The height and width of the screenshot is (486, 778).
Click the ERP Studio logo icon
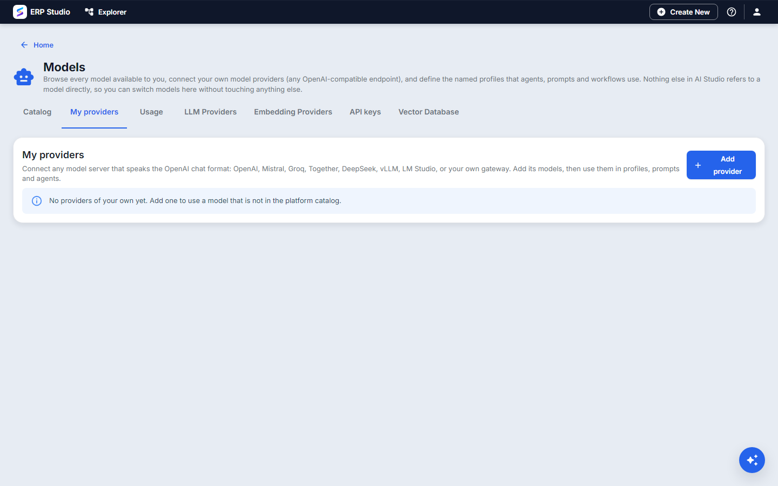(x=20, y=12)
